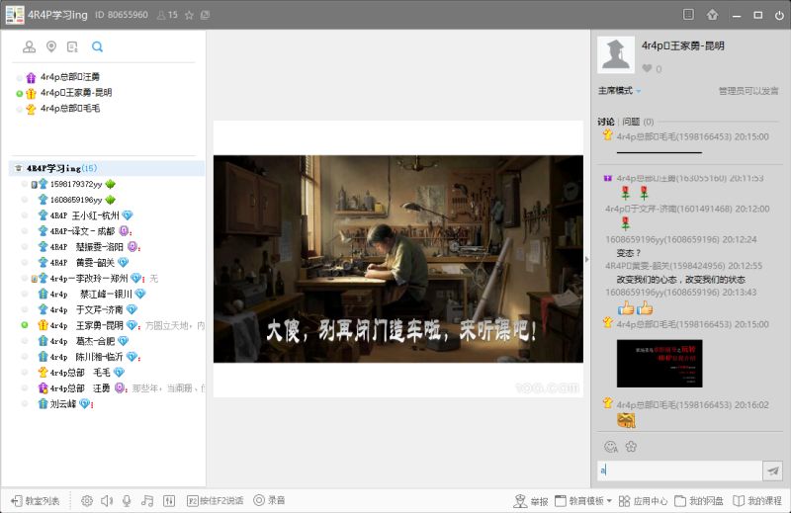Viewport: 791px width, 513px height.
Task: Open the audio mixer icon in bottom toolbar
Action: (x=169, y=500)
